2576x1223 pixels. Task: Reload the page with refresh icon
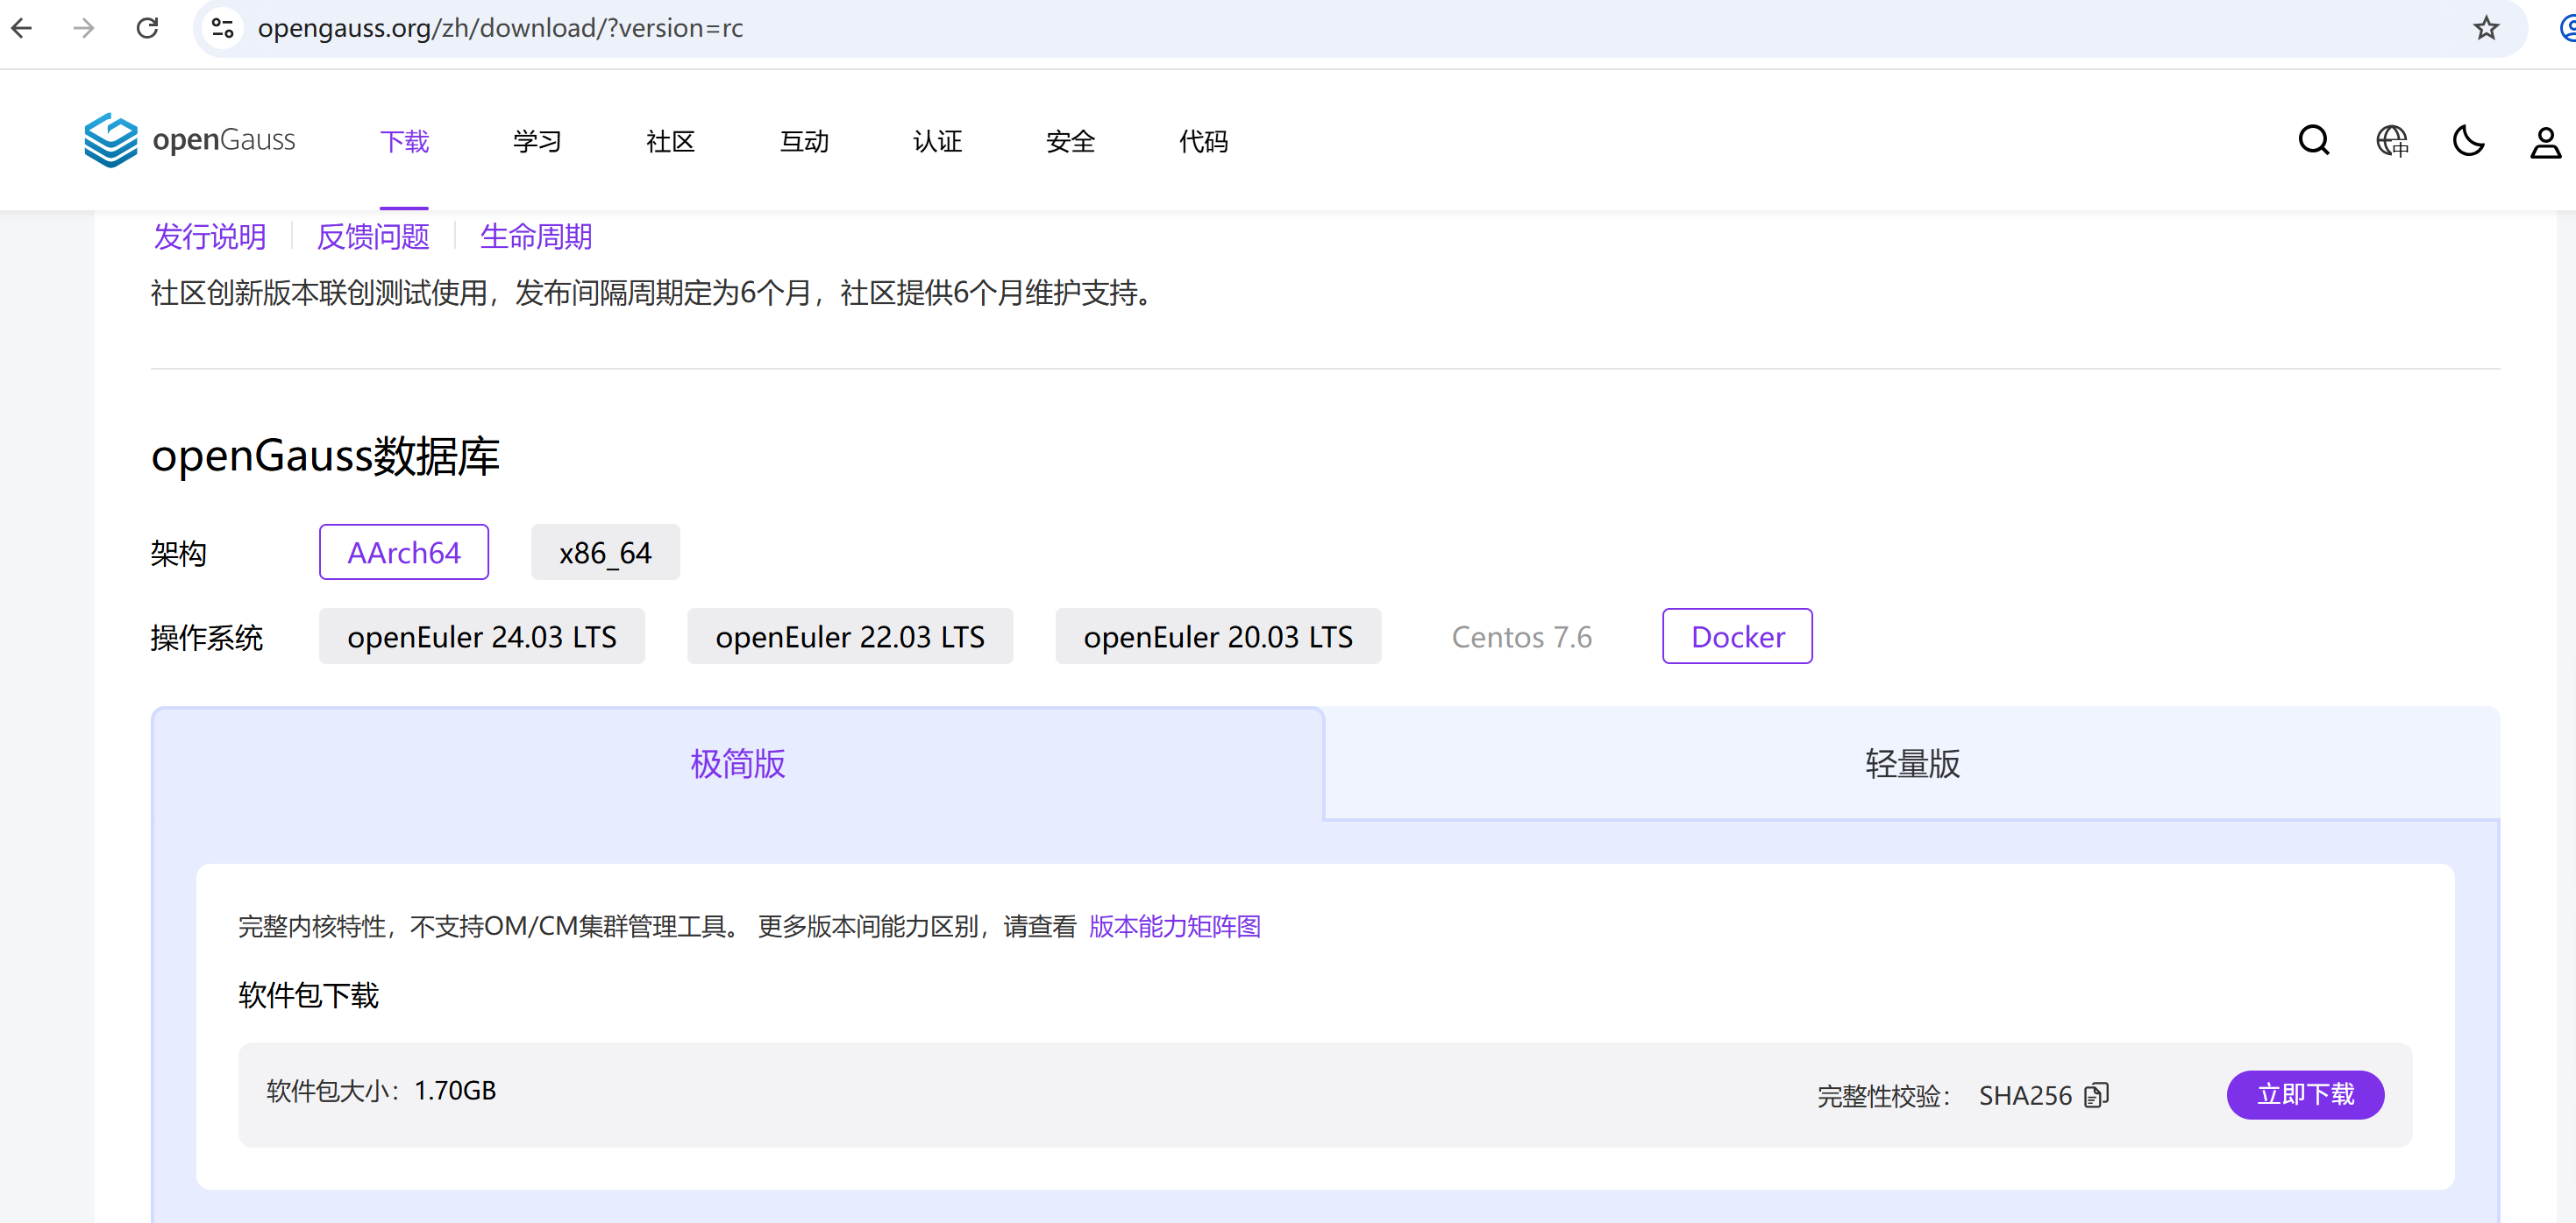tap(148, 28)
